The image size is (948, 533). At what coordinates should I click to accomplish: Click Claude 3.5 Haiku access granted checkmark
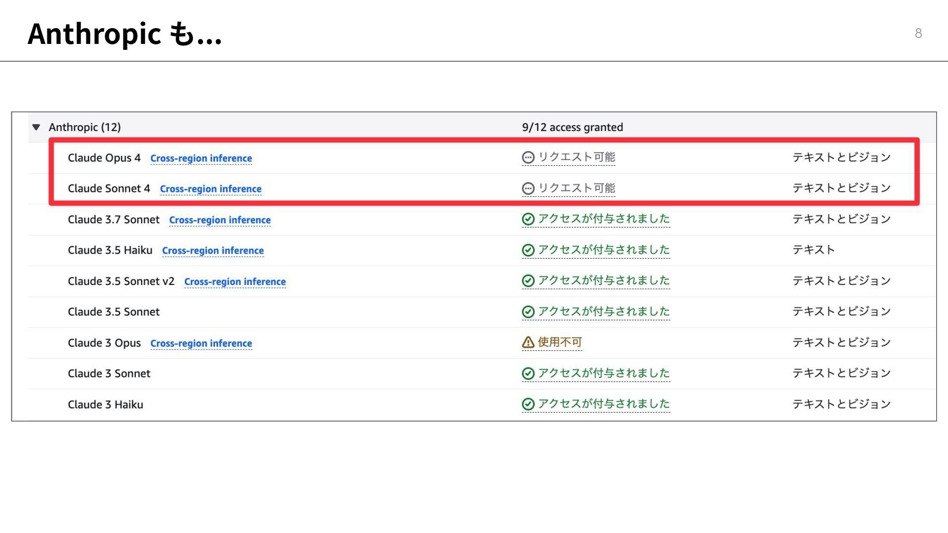point(528,250)
